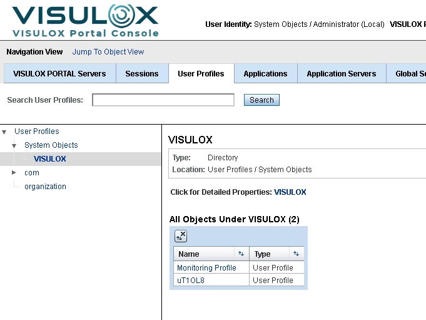Expand the com tree node

[x=14, y=172]
